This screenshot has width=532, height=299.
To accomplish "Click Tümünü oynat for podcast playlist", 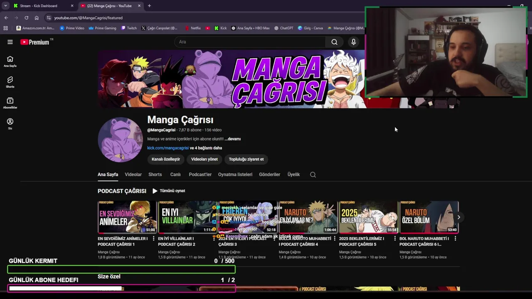I will click(169, 191).
